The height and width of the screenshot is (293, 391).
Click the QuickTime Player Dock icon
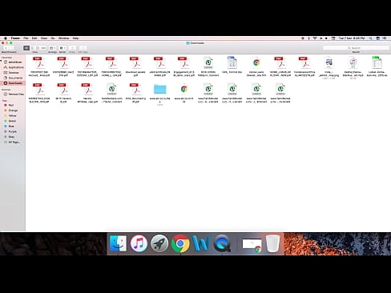(x=222, y=243)
